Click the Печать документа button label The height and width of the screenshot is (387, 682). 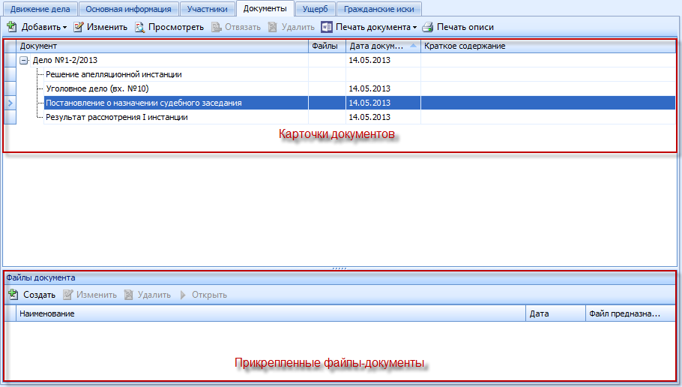tap(372, 27)
